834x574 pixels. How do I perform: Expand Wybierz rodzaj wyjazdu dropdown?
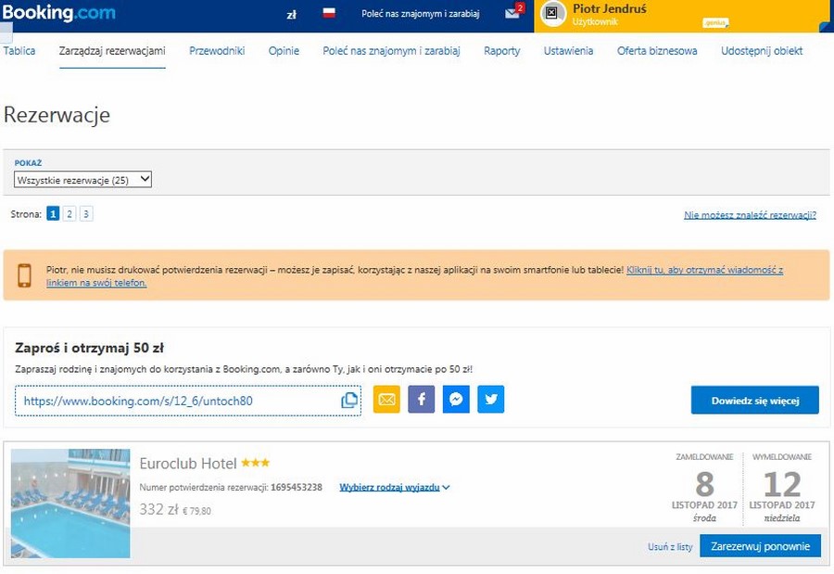pos(395,487)
